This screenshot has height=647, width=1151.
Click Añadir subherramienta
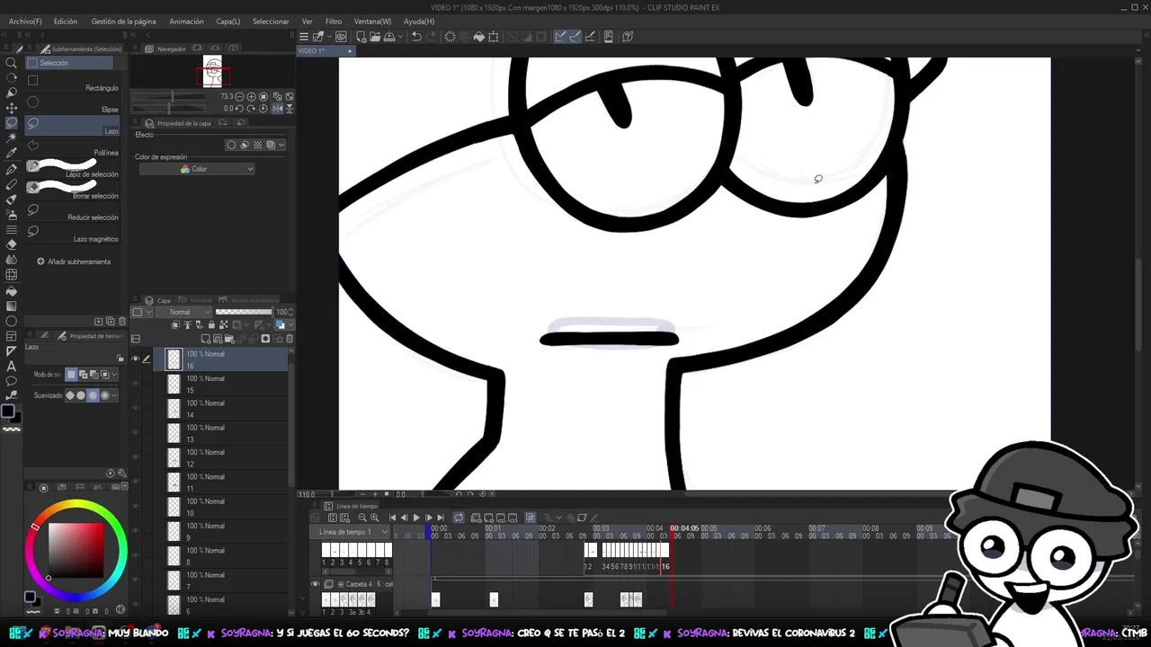74,261
